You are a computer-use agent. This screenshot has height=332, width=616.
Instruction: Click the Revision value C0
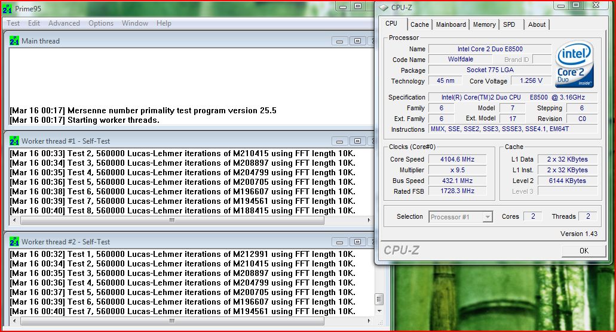[582, 119]
